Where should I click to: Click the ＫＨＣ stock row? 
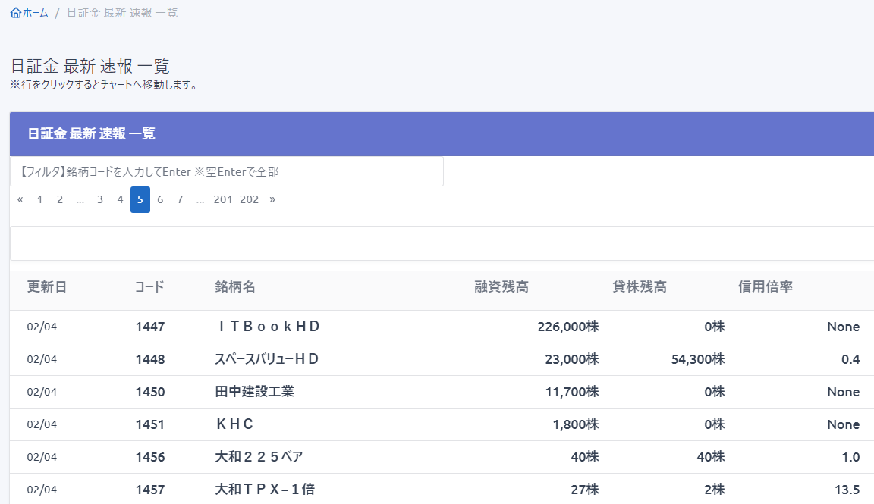(x=234, y=424)
